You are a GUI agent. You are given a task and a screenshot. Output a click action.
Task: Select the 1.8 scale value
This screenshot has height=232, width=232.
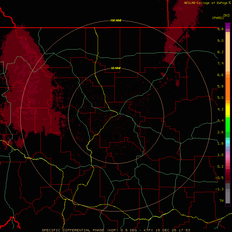click(x=220, y=144)
